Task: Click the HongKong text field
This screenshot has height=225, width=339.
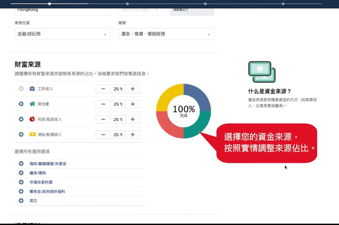Action: (62, 10)
